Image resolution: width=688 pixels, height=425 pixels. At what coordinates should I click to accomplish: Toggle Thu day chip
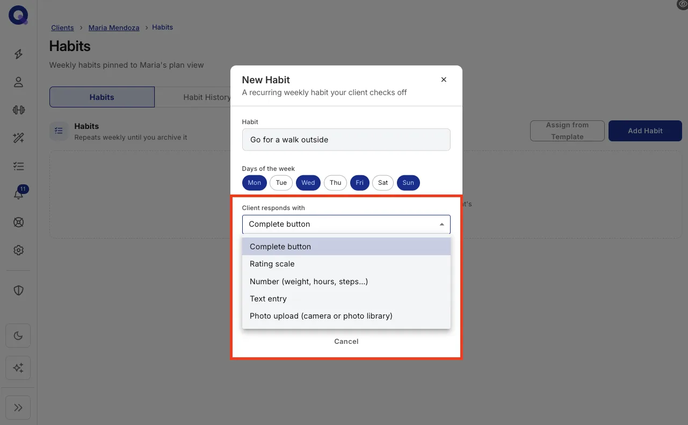pos(336,183)
